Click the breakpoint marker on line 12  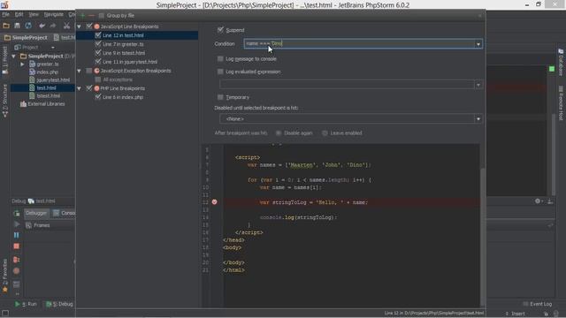click(214, 202)
